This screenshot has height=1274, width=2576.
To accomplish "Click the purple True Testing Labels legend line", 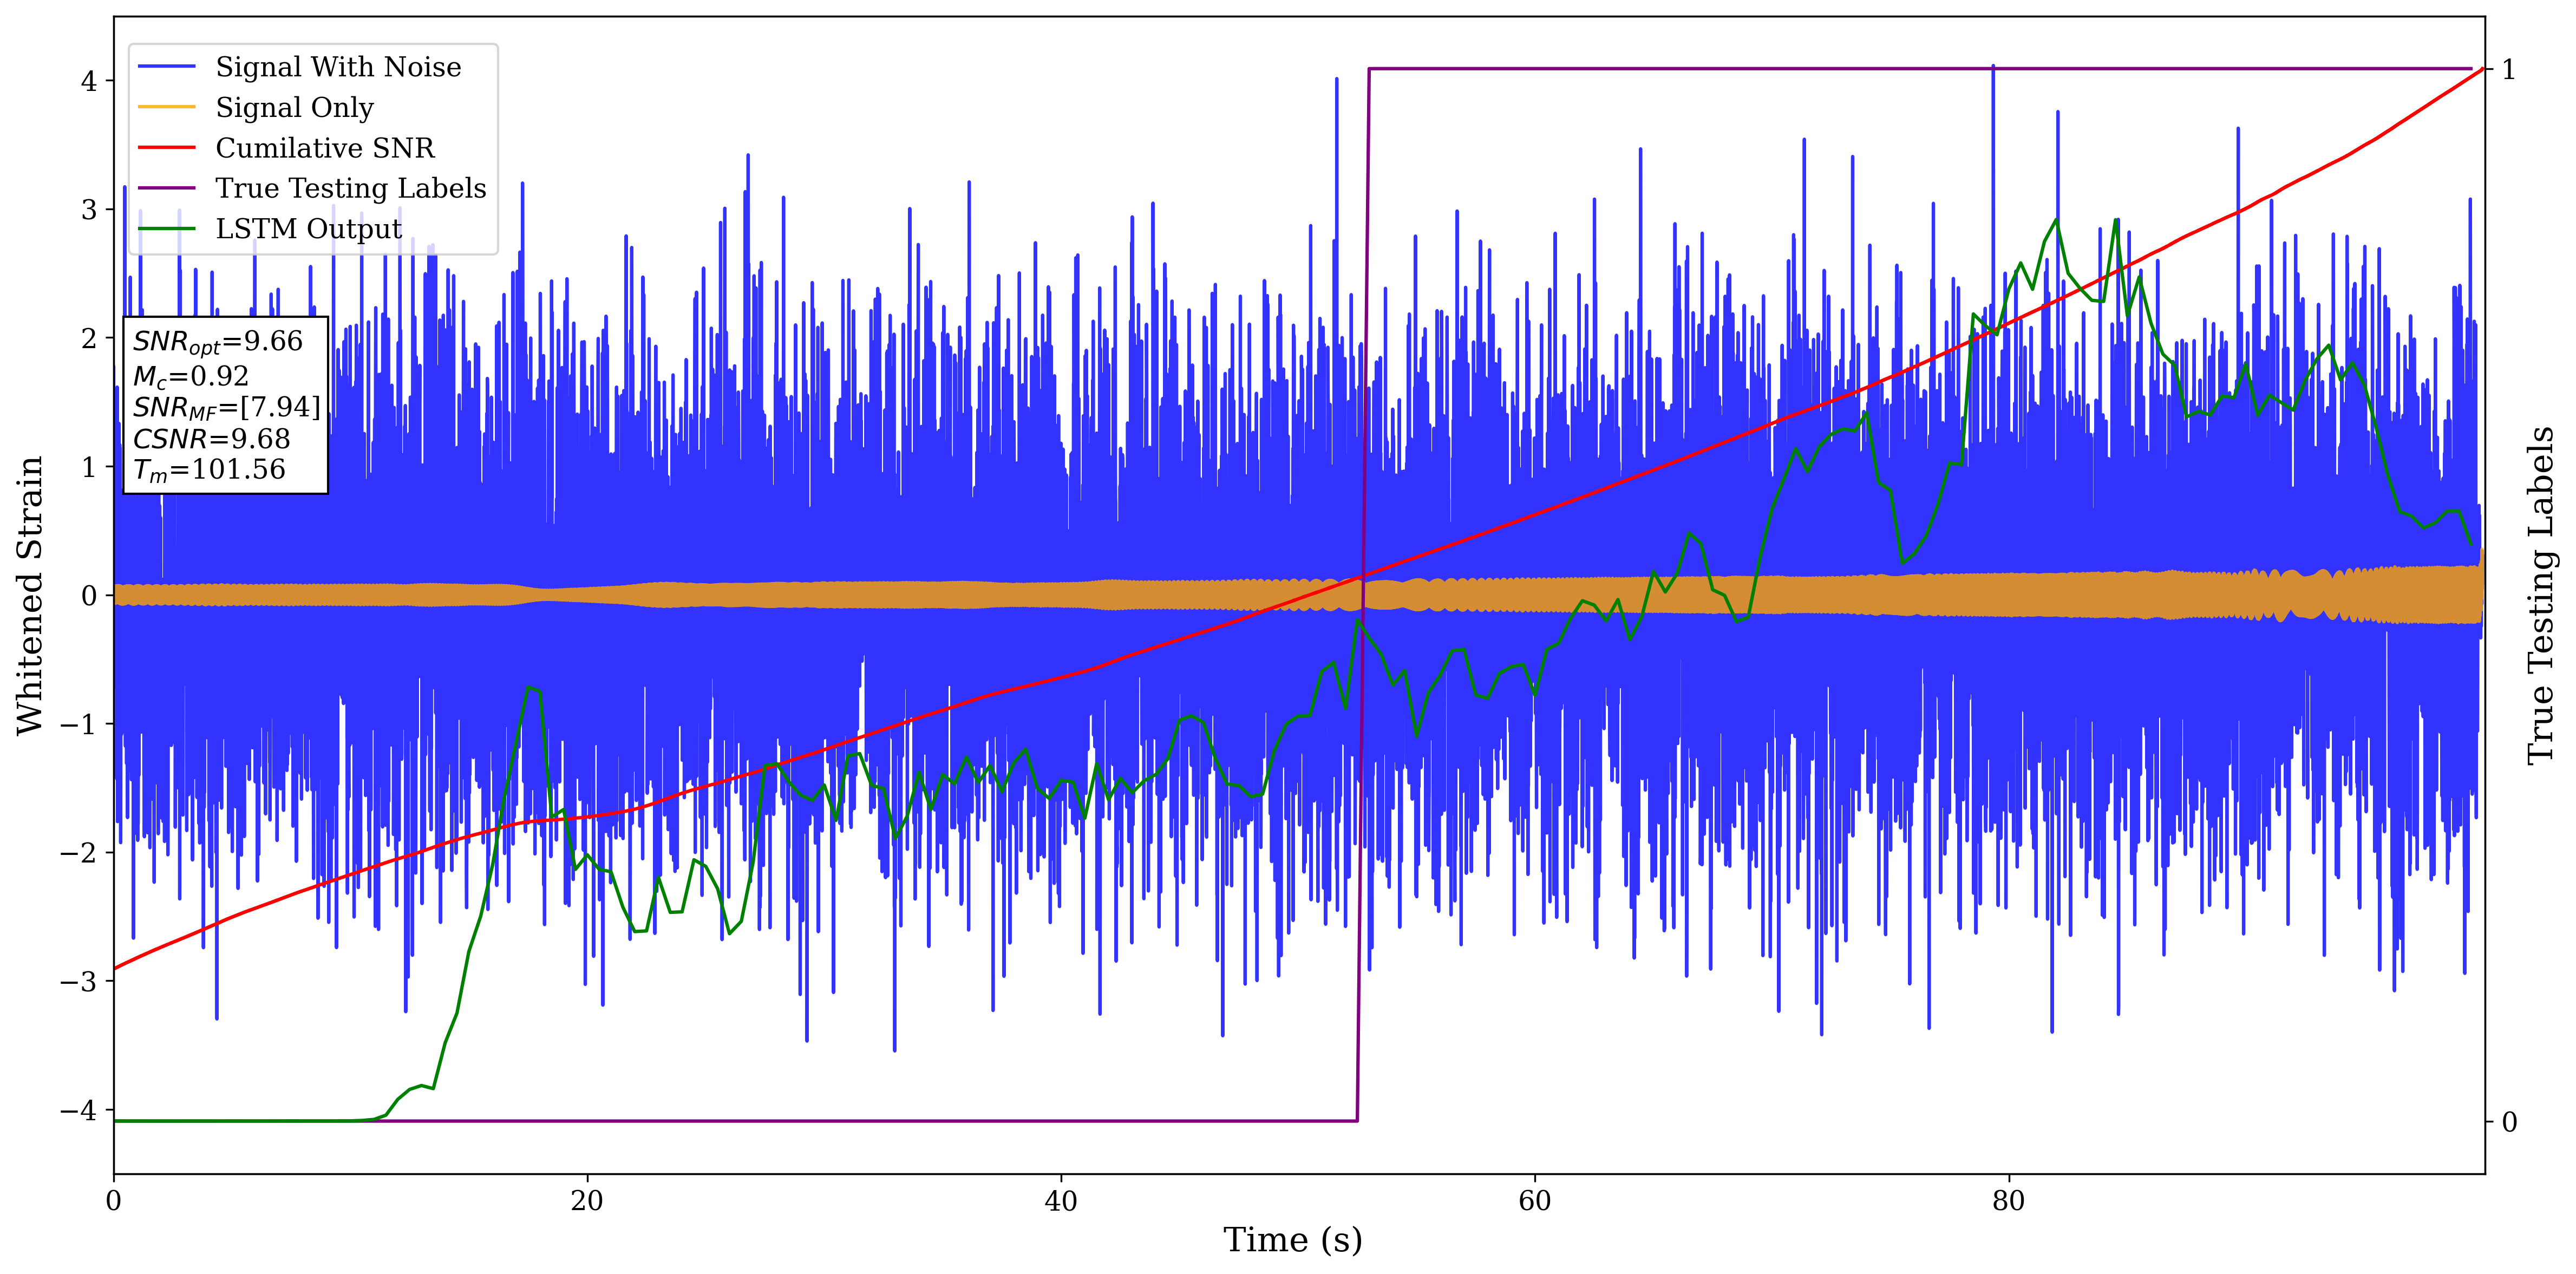I will 166,188.
